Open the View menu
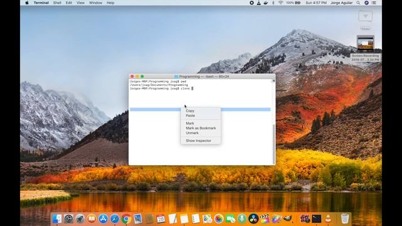This screenshot has width=402, height=226. (x=80, y=3)
